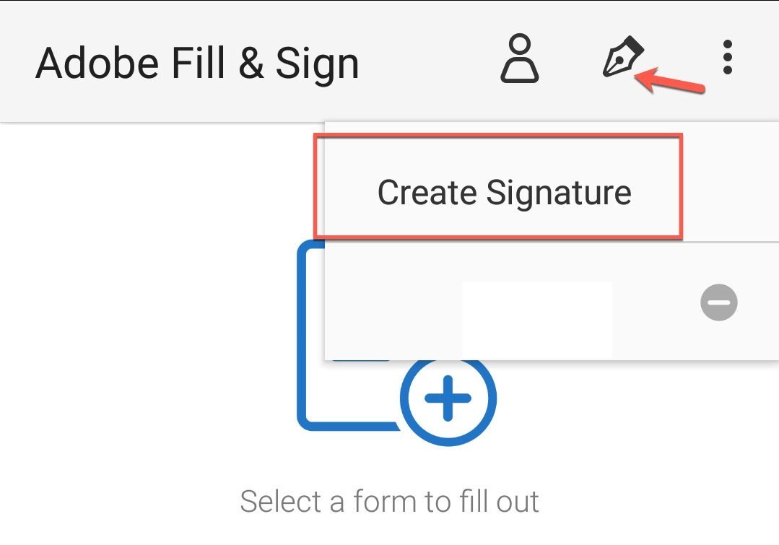Tap the gray circular minus button
The width and height of the screenshot is (779, 545).
click(718, 302)
